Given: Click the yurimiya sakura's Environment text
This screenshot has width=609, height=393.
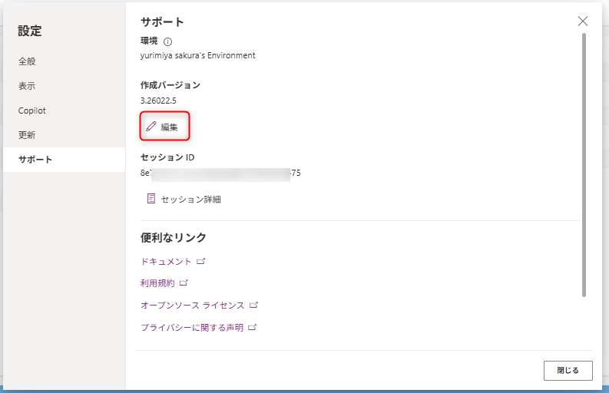Looking at the screenshot, I should [197, 55].
